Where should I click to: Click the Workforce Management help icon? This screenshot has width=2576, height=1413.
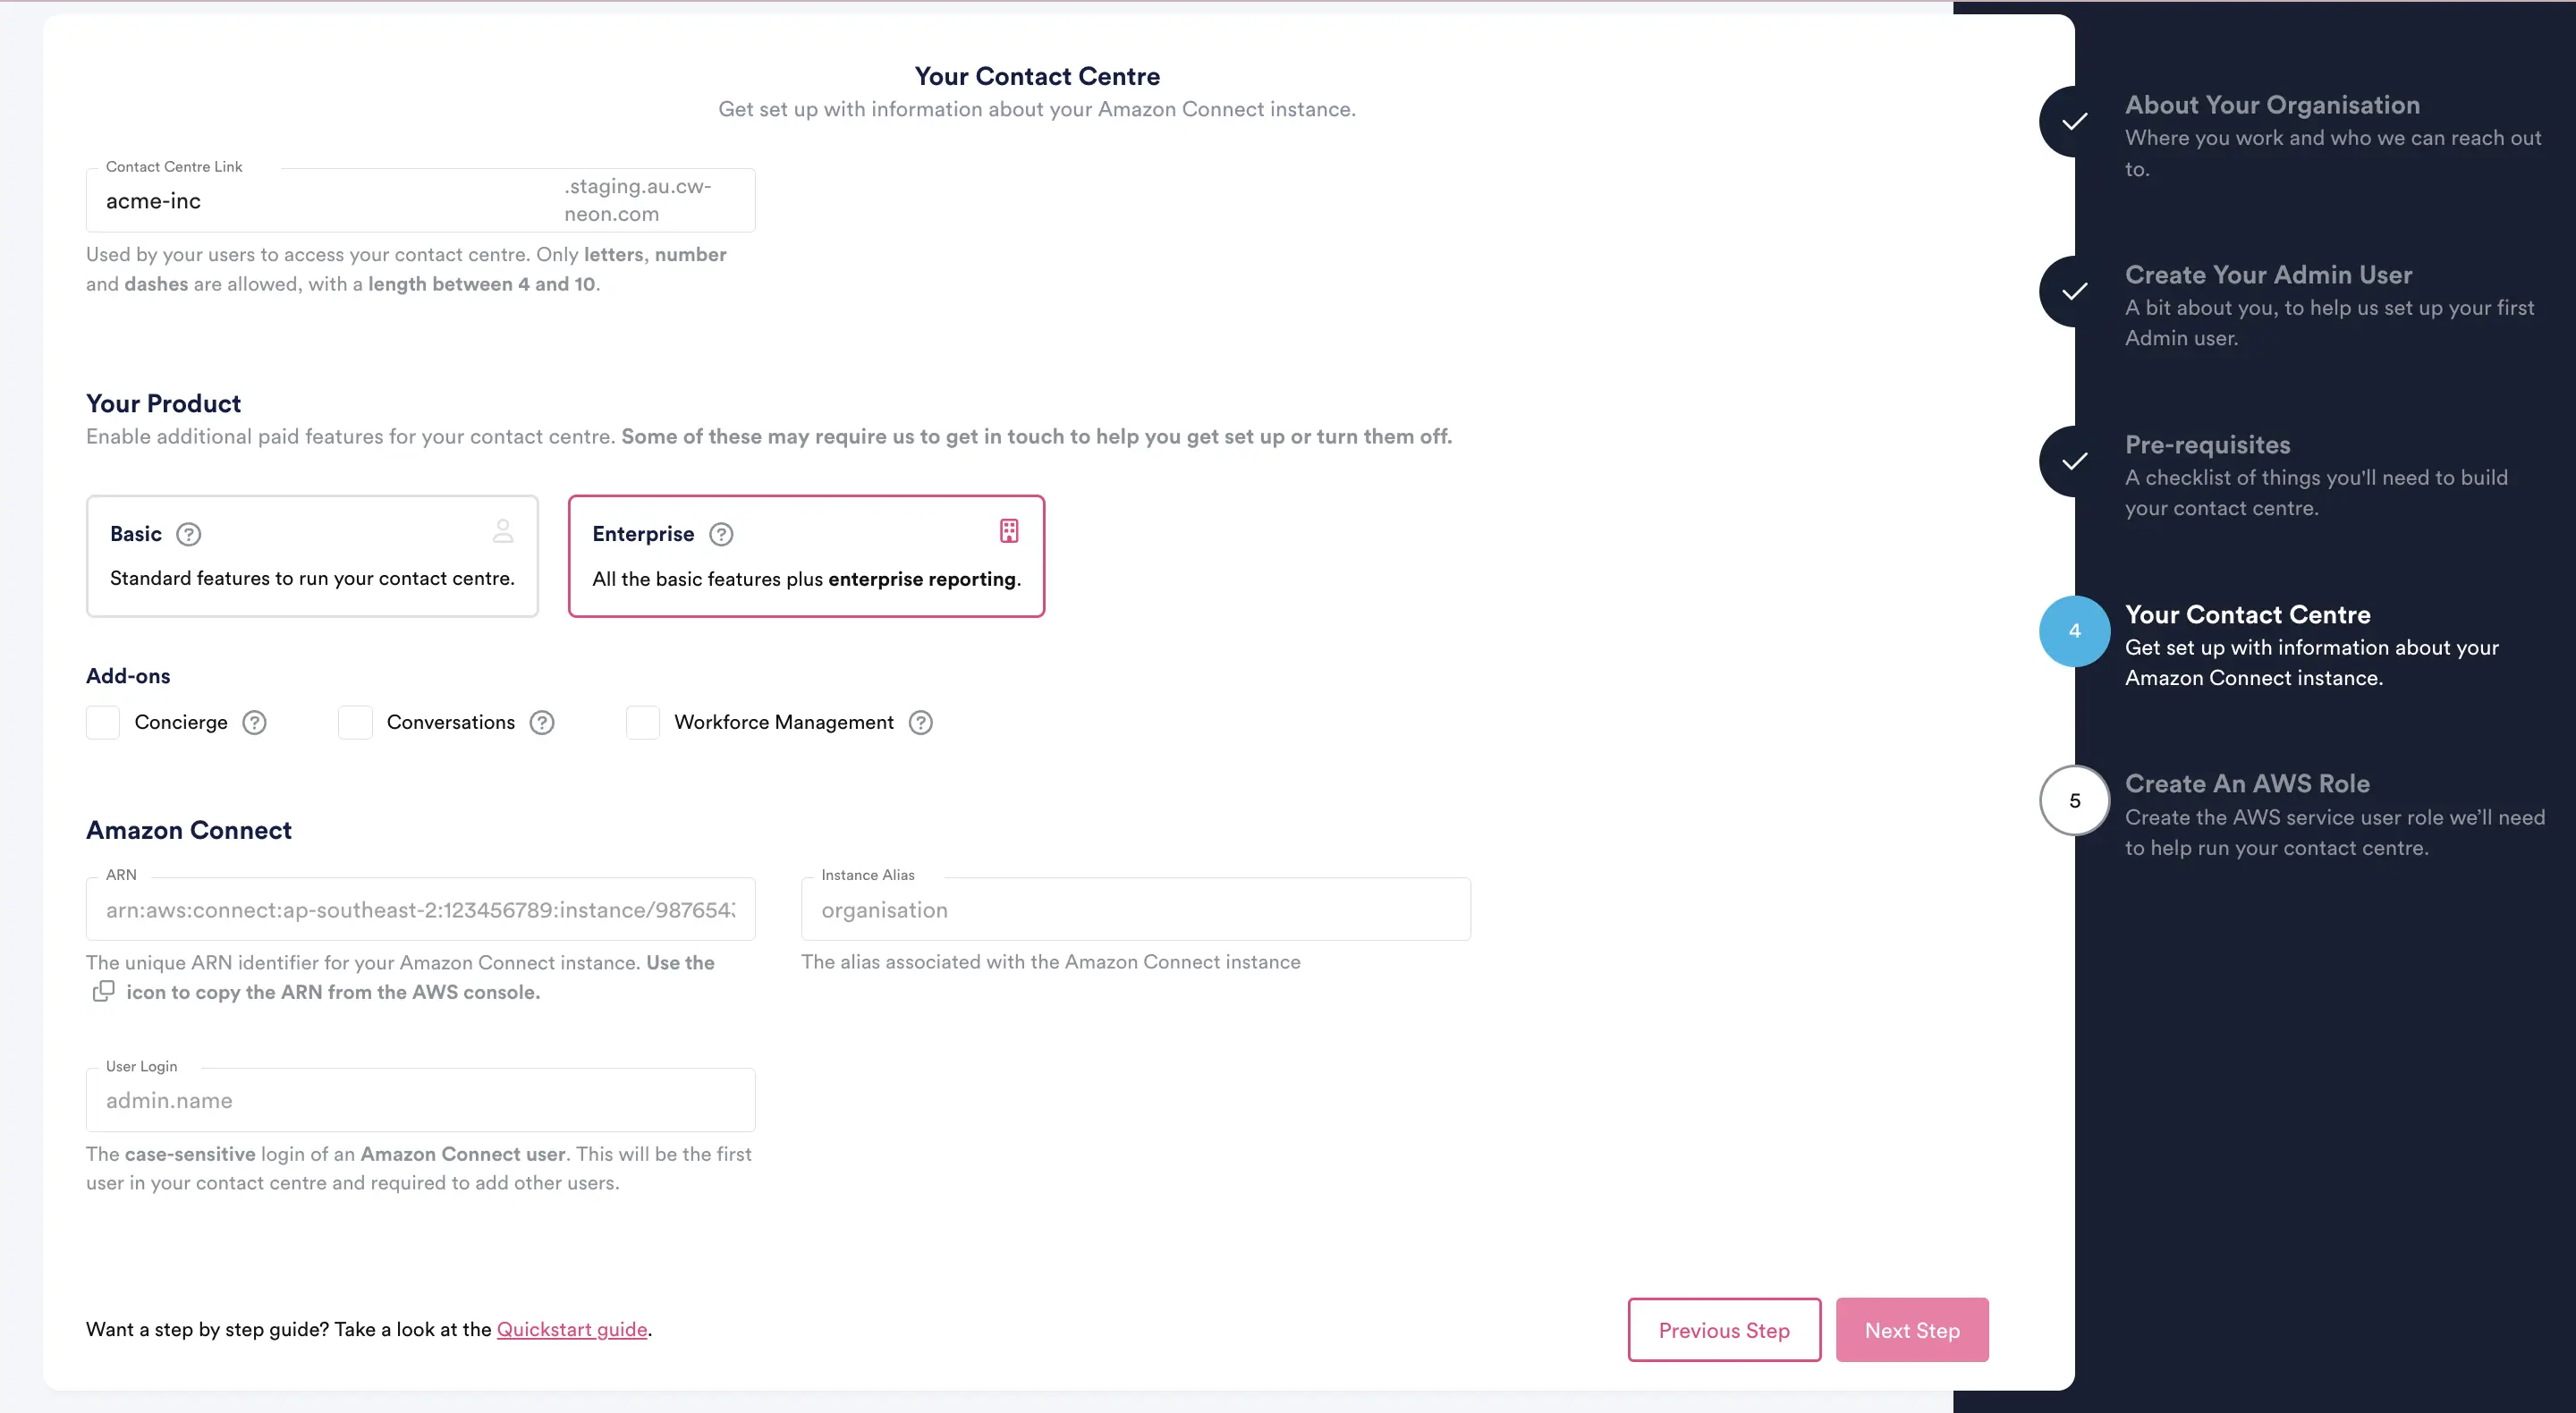click(920, 722)
